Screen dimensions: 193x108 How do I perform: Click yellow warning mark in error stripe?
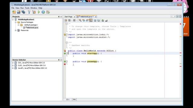coord(181,37)
